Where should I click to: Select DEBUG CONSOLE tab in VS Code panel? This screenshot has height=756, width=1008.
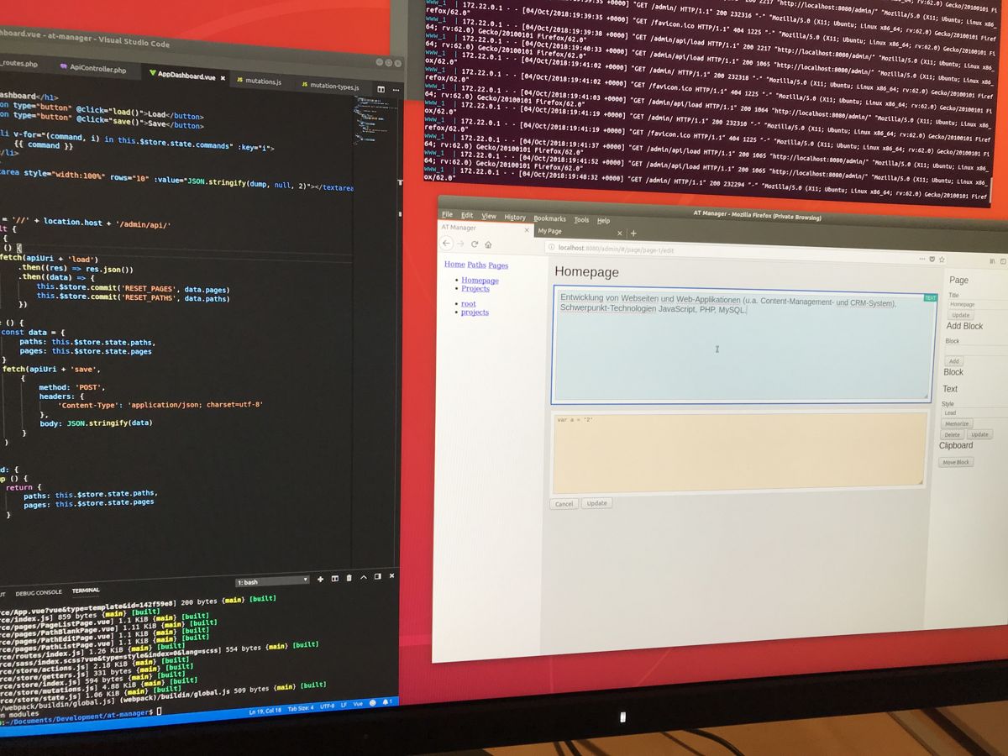tap(39, 592)
